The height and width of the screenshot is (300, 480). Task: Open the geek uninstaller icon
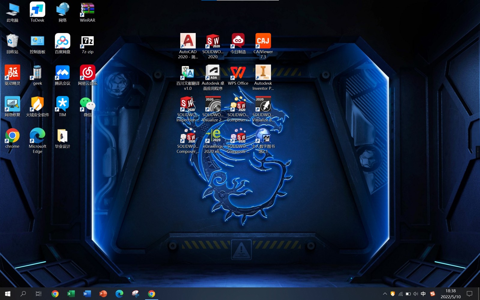pos(37,75)
